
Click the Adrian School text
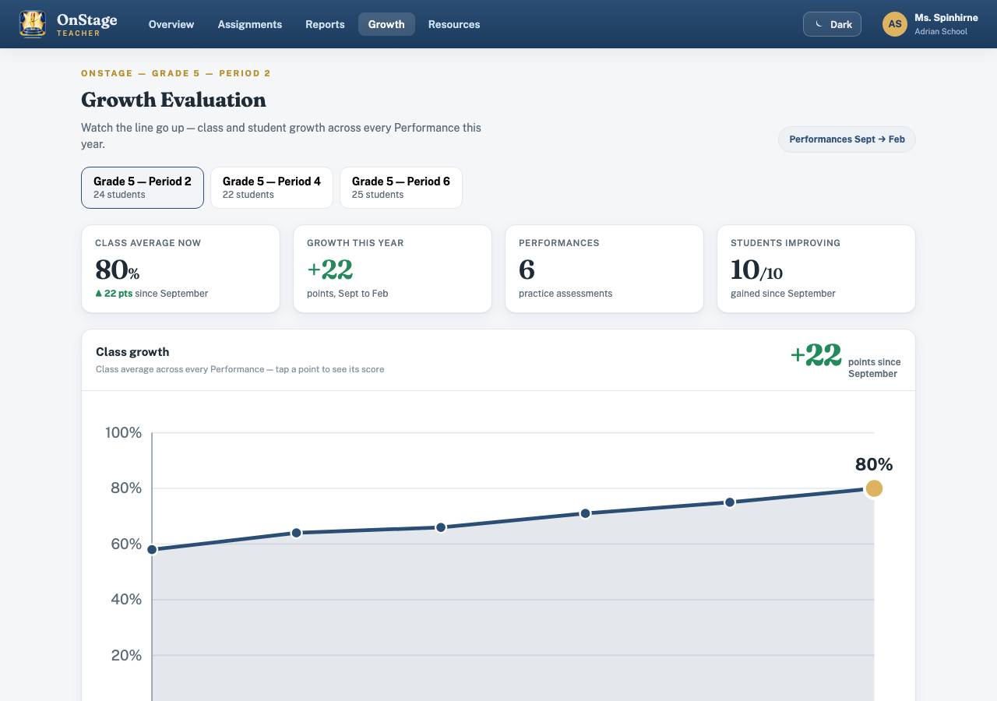click(941, 32)
